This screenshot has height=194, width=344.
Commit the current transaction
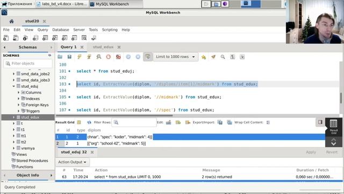128,57
